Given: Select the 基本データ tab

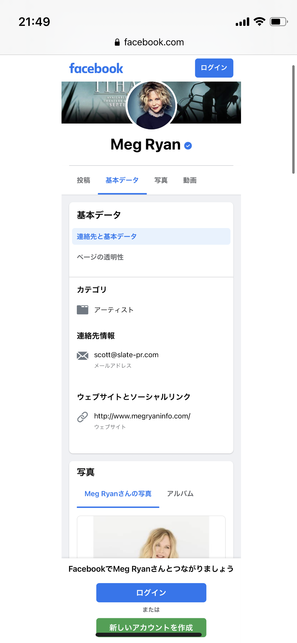Looking at the screenshot, I should pyautogui.click(x=122, y=180).
